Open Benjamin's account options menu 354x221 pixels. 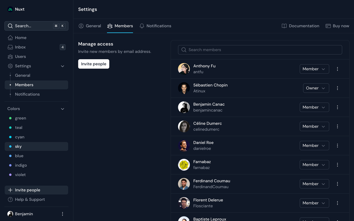pos(62,214)
